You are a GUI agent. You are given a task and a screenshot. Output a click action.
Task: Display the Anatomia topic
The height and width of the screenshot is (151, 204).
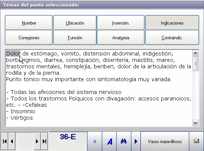tap(121, 38)
